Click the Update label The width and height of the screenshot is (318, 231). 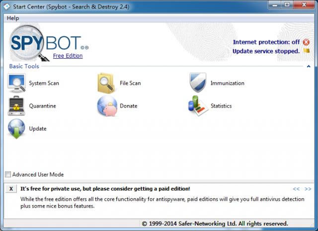pos(38,128)
